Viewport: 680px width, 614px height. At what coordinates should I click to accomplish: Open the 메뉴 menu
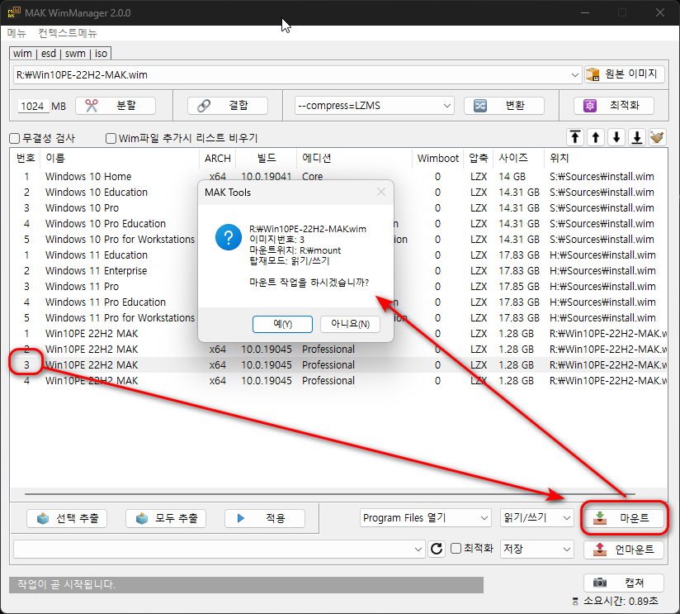click(17, 33)
